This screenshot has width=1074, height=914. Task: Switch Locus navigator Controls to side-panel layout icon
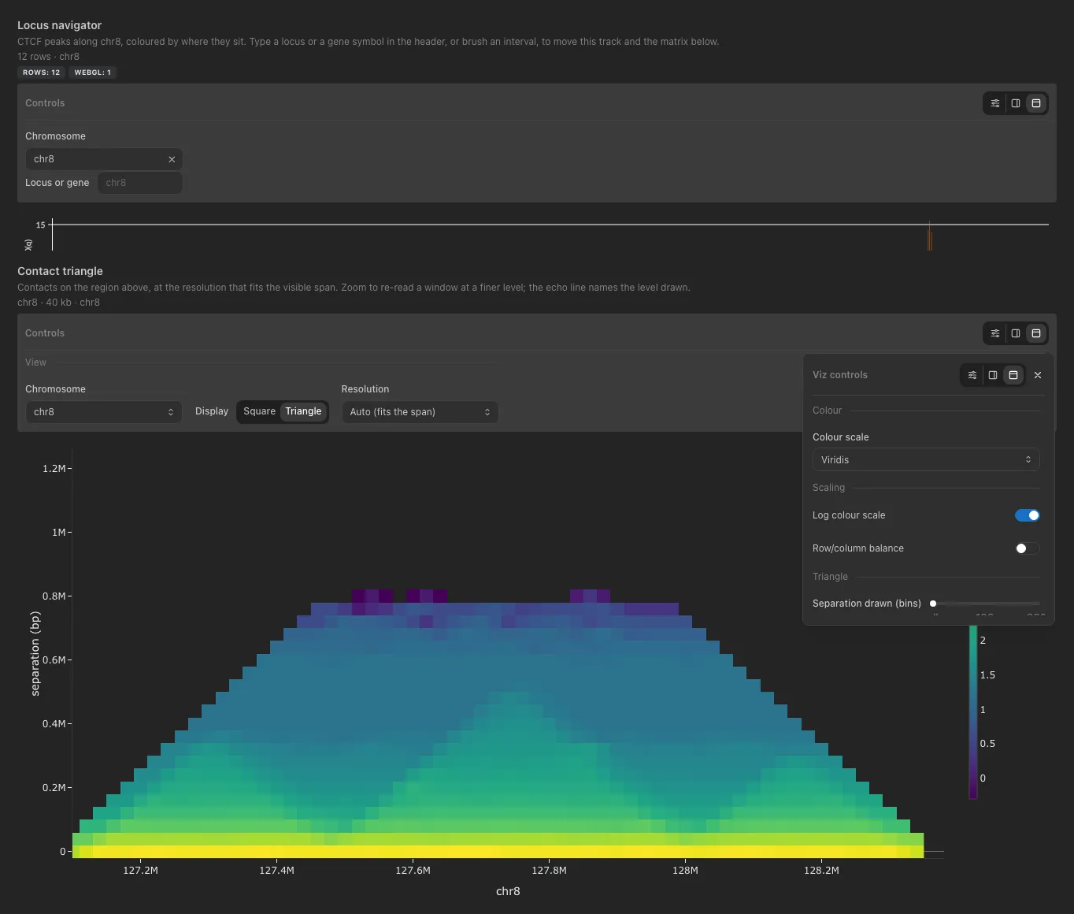coord(1016,103)
